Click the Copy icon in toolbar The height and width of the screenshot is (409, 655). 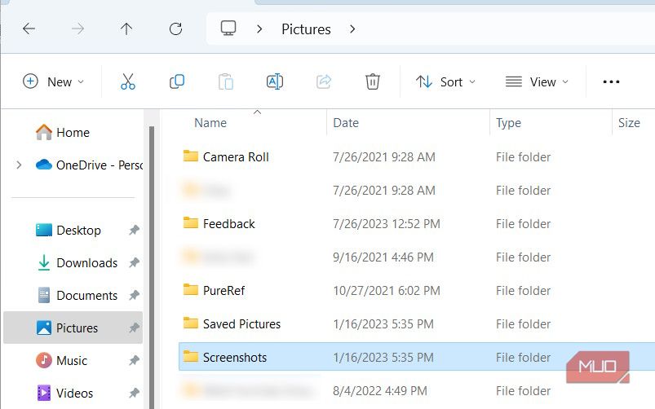coord(177,81)
